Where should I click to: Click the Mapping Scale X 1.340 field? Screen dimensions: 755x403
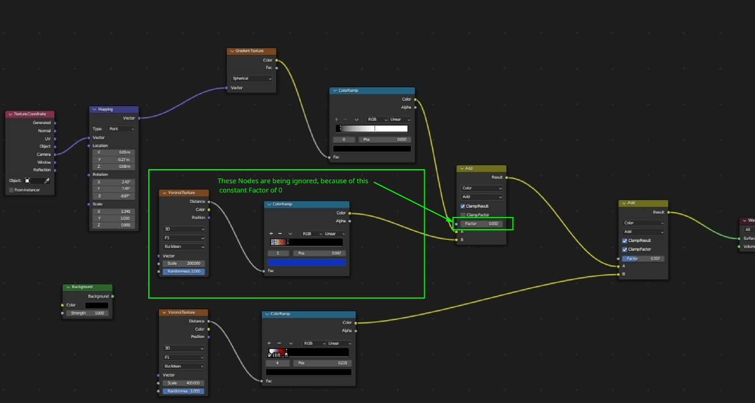(114, 211)
